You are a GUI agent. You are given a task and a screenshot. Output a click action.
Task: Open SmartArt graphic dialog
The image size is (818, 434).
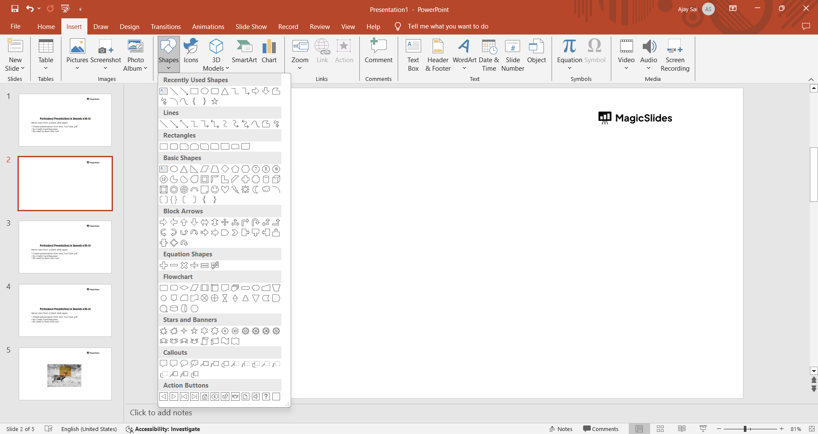[x=244, y=52]
